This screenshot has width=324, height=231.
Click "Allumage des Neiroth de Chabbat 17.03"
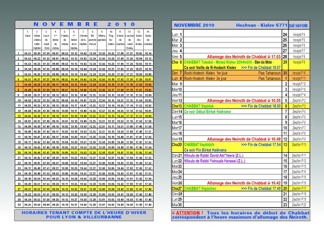244,57
